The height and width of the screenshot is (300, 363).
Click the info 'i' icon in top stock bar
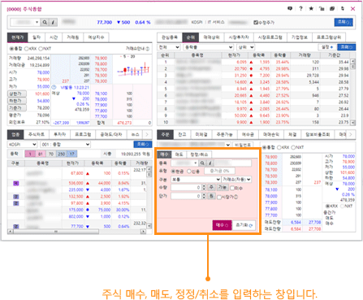(53, 22)
